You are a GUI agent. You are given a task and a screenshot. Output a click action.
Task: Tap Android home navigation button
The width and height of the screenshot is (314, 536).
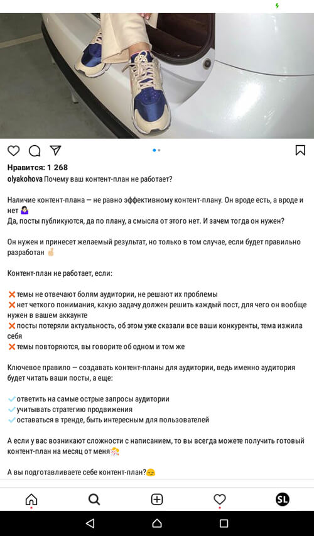pos(157,523)
